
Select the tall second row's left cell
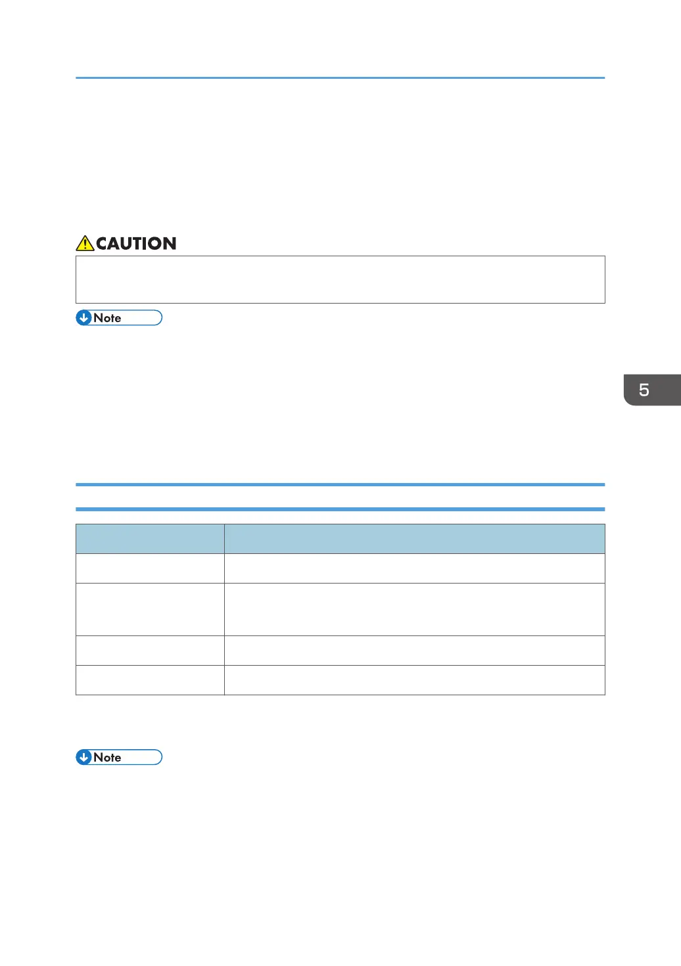pyautogui.click(x=150, y=609)
